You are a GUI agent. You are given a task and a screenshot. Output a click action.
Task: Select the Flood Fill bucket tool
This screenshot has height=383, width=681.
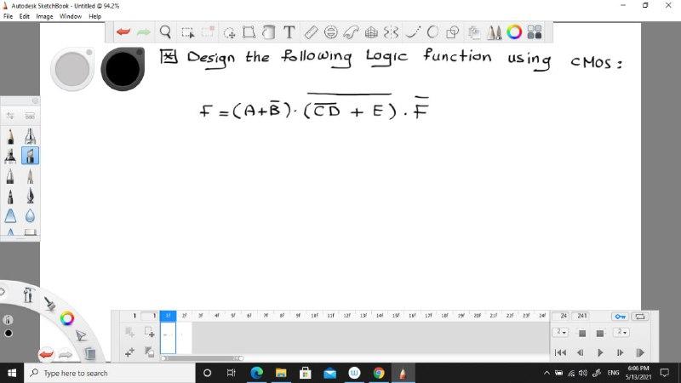269,32
